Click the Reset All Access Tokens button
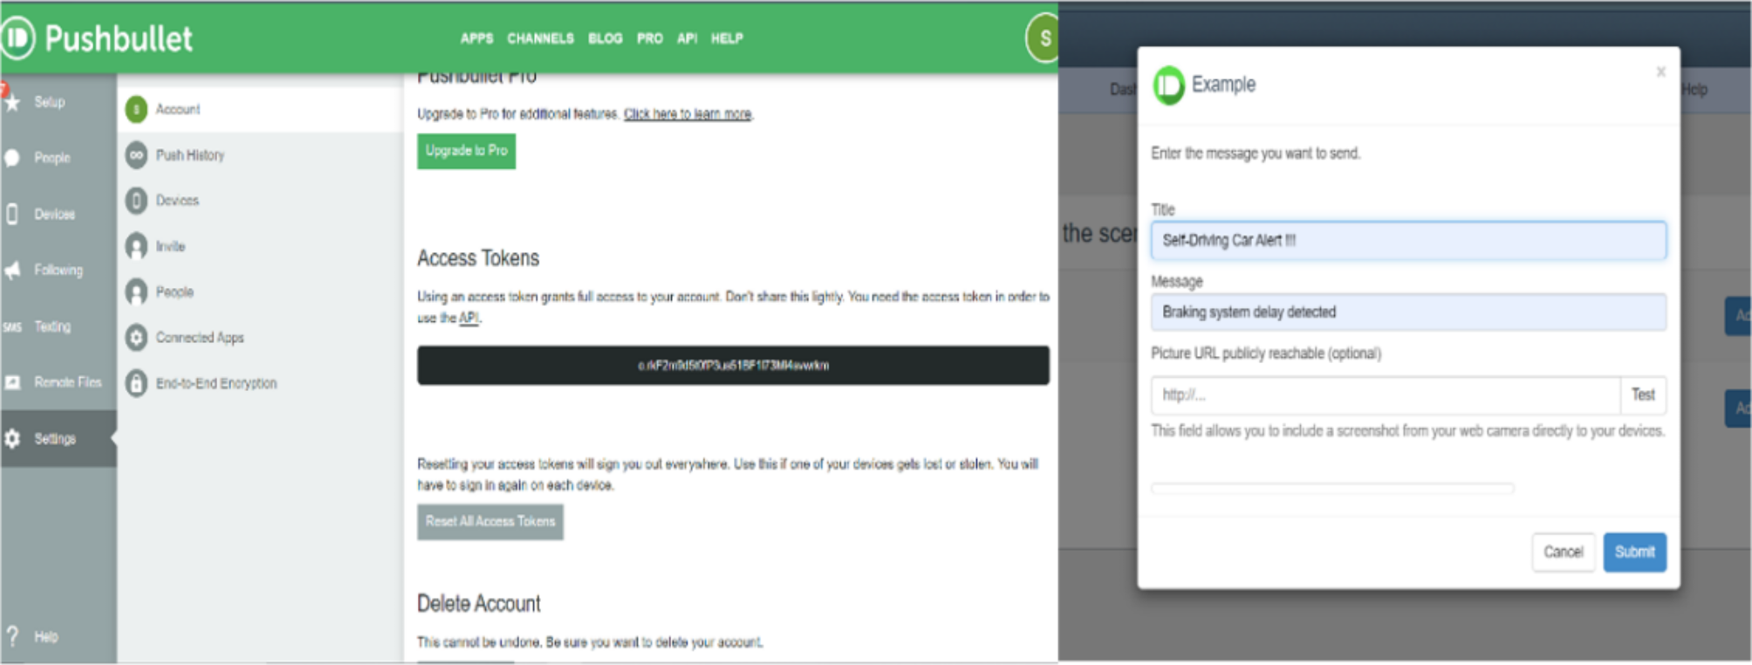The width and height of the screenshot is (1752, 665). (x=490, y=522)
